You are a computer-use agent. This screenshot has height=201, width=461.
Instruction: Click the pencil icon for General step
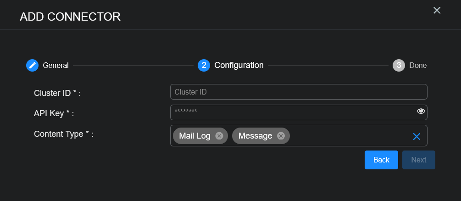tap(32, 65)
